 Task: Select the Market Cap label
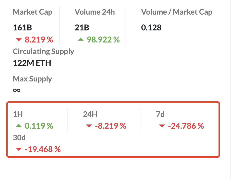click(x=33, y=12)
